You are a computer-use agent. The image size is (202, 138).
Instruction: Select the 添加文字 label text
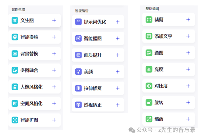pos(163,36)
